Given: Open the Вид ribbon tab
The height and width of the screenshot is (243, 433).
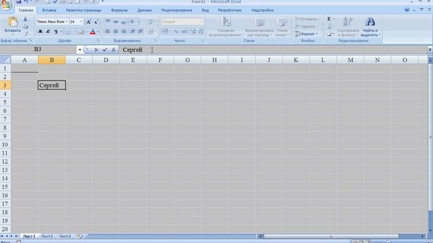Looking at the screenshot, I should (205, 10).
